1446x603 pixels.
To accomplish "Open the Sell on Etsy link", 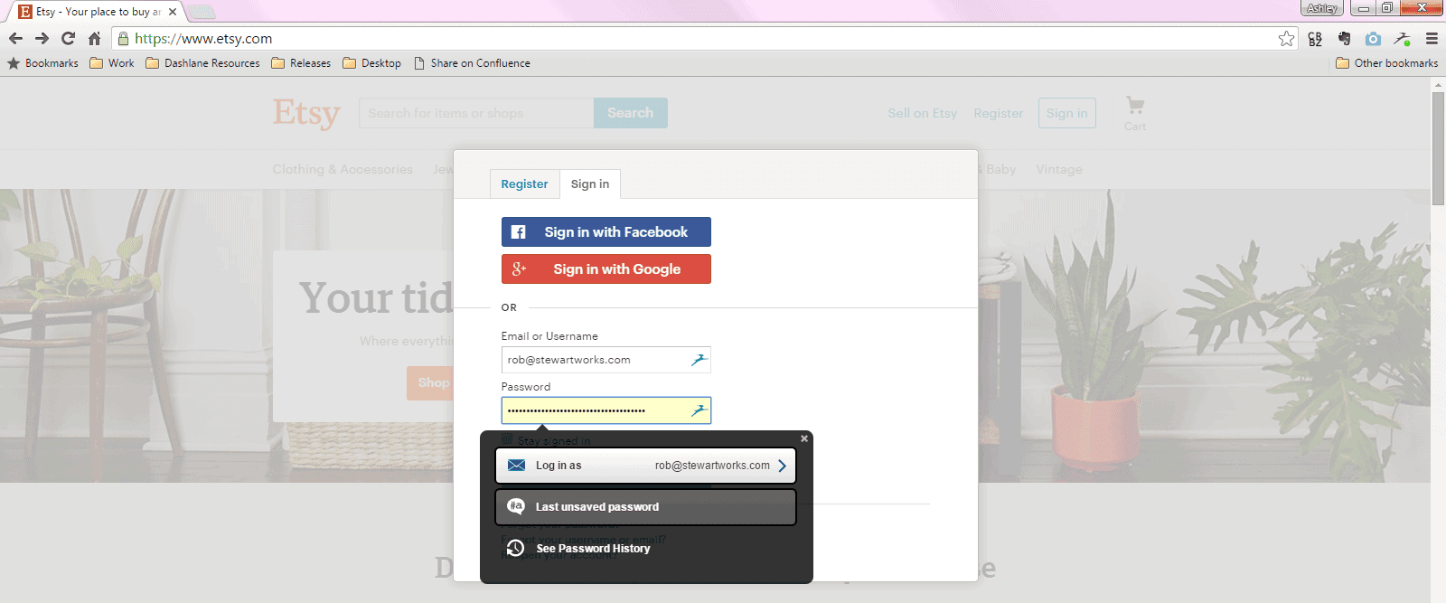I will click(922, 113).
